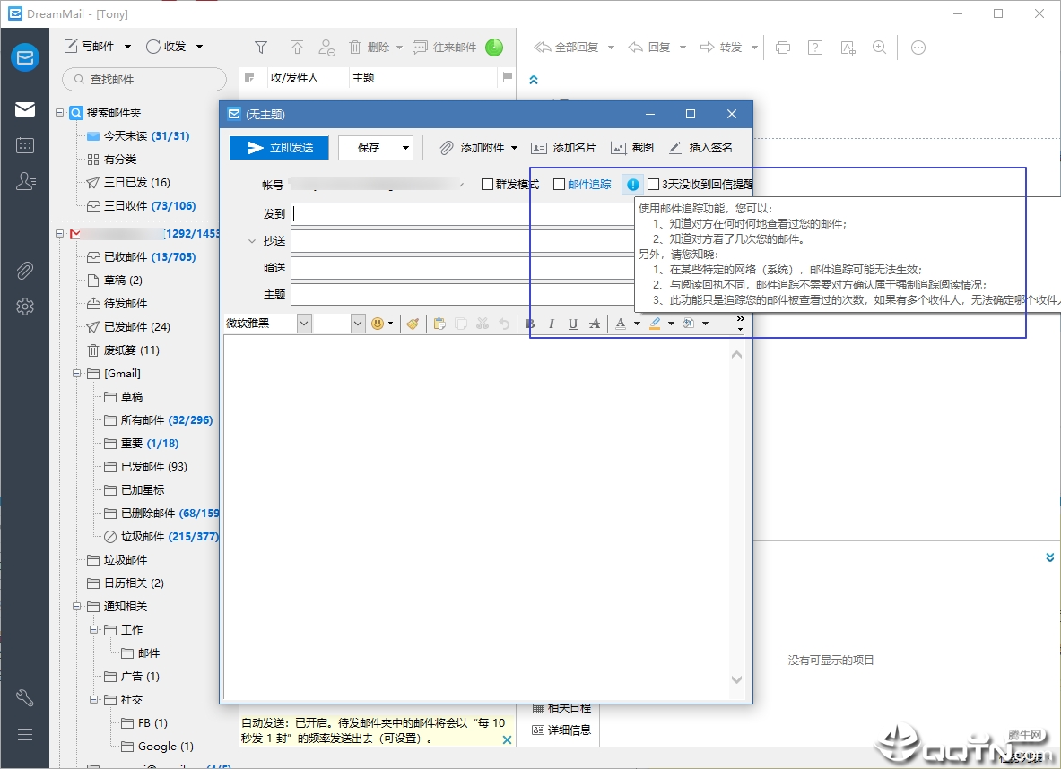Open the 添加附件 dropdown arrow
Screen dimensions: 1061x769
[x=514, y=148]
